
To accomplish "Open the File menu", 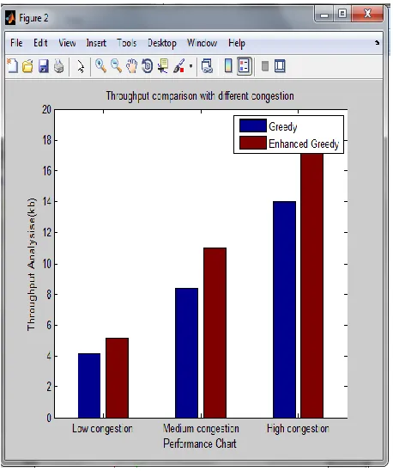I will [x=16, y=43].
